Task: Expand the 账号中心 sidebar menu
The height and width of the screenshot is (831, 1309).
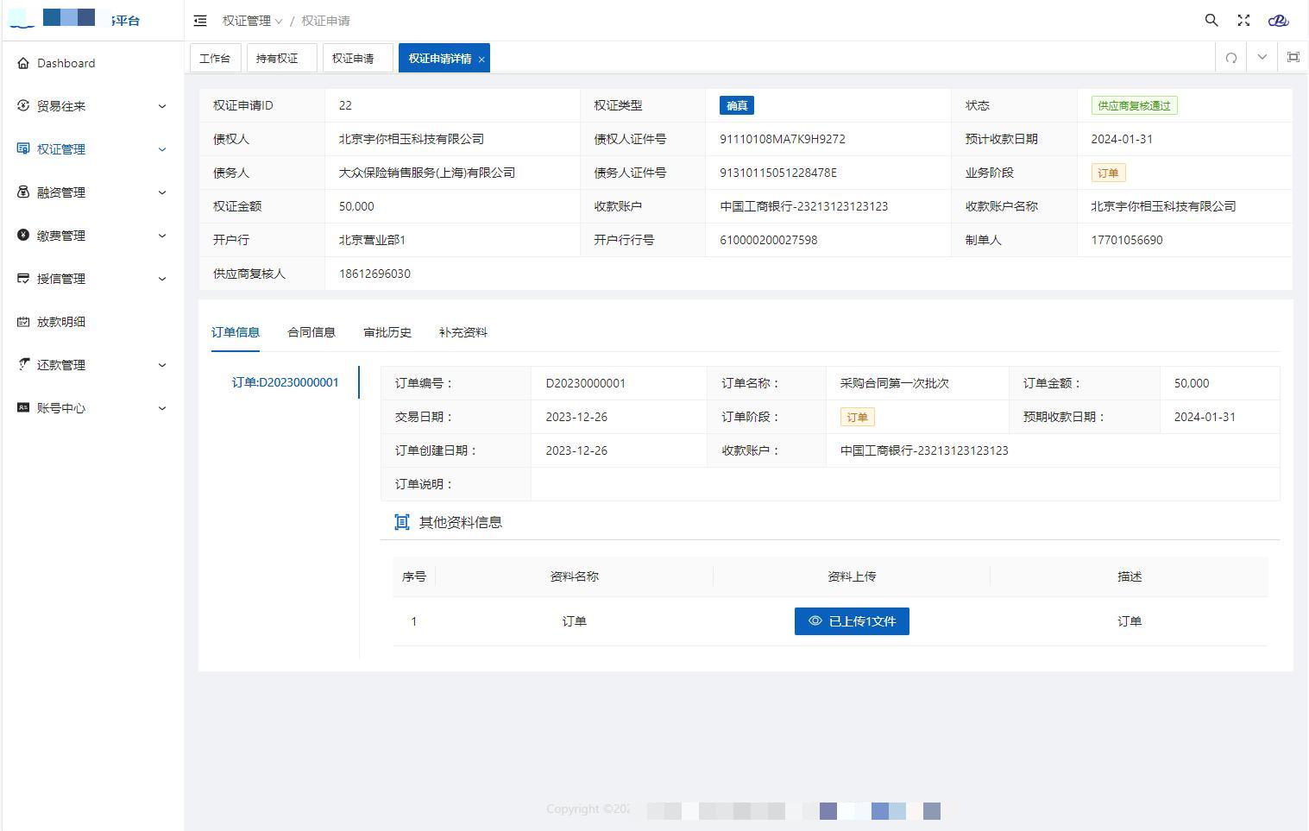Action: pyautogui.click(x=91, y=408)
